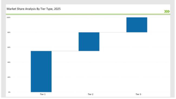Select the Tier 1 bar

coord(41,72)
